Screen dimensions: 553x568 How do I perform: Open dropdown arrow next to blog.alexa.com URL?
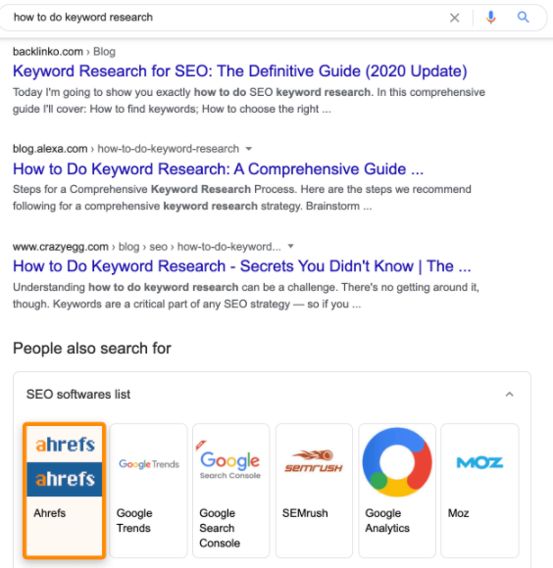[x=249, y=149]
